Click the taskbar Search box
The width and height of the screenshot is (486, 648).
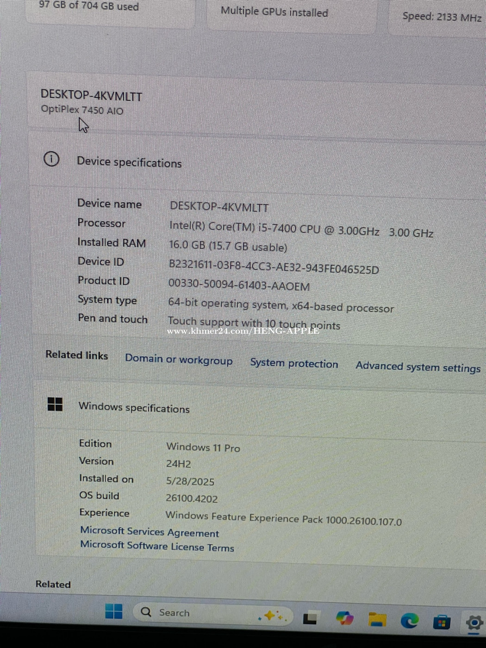[213, 614]
